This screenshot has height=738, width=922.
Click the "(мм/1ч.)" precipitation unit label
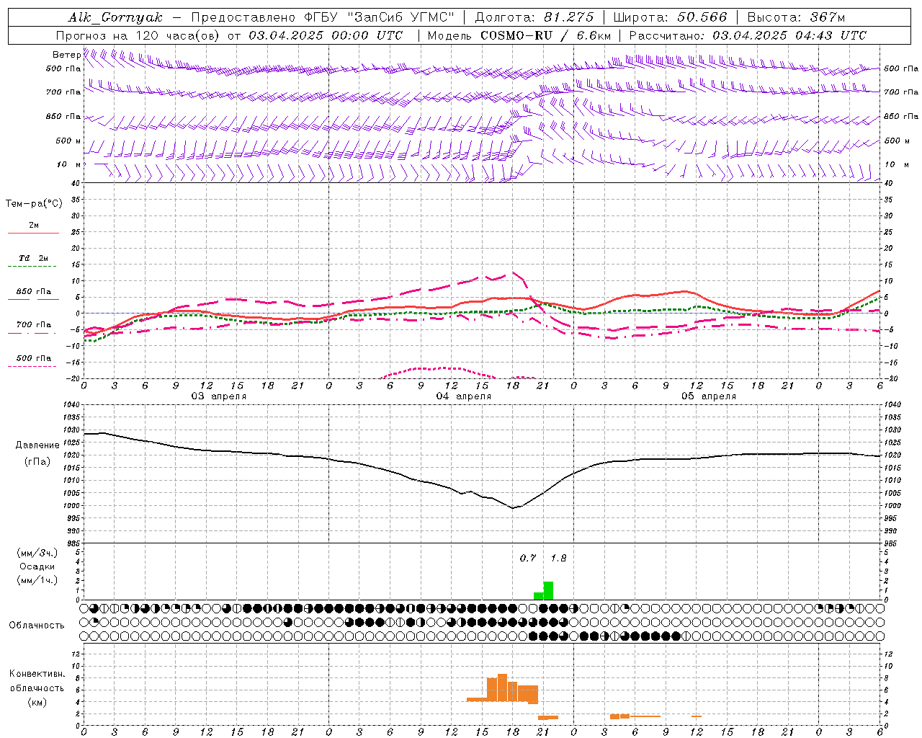37,580
